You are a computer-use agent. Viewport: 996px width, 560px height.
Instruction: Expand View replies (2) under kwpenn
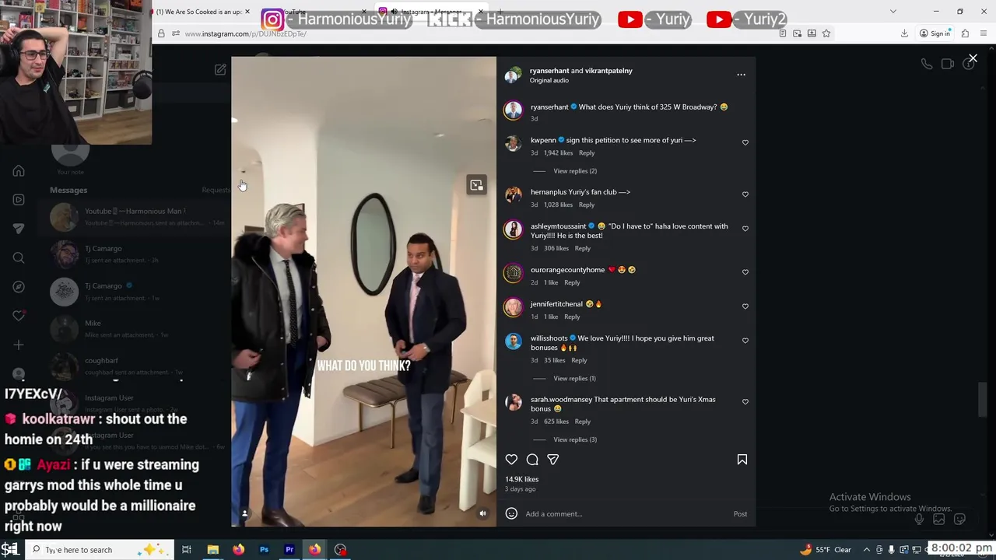[x=575, y=171]
